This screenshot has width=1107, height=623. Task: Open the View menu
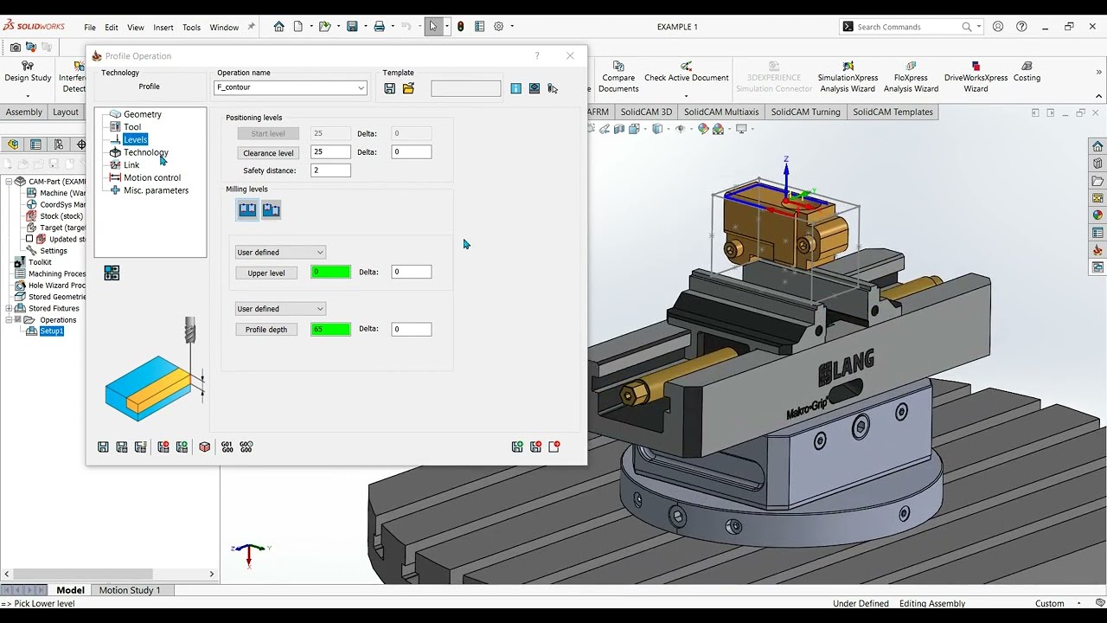[136, 28]
